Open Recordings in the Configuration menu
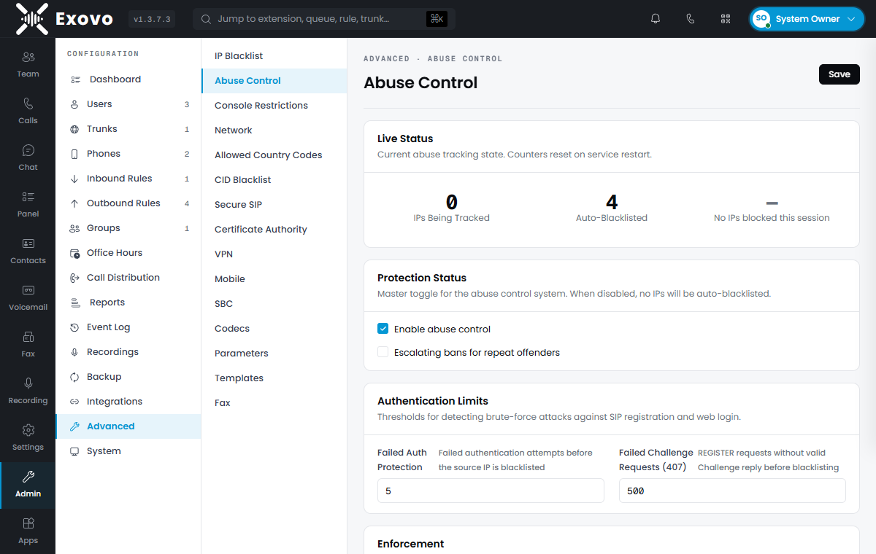Viewport: 876px width, 554px height. [x=128, y=352]
